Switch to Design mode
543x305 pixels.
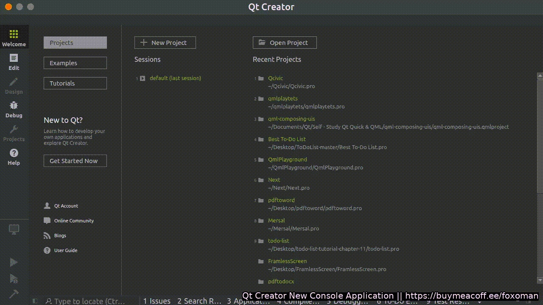(x=14, y=85)
